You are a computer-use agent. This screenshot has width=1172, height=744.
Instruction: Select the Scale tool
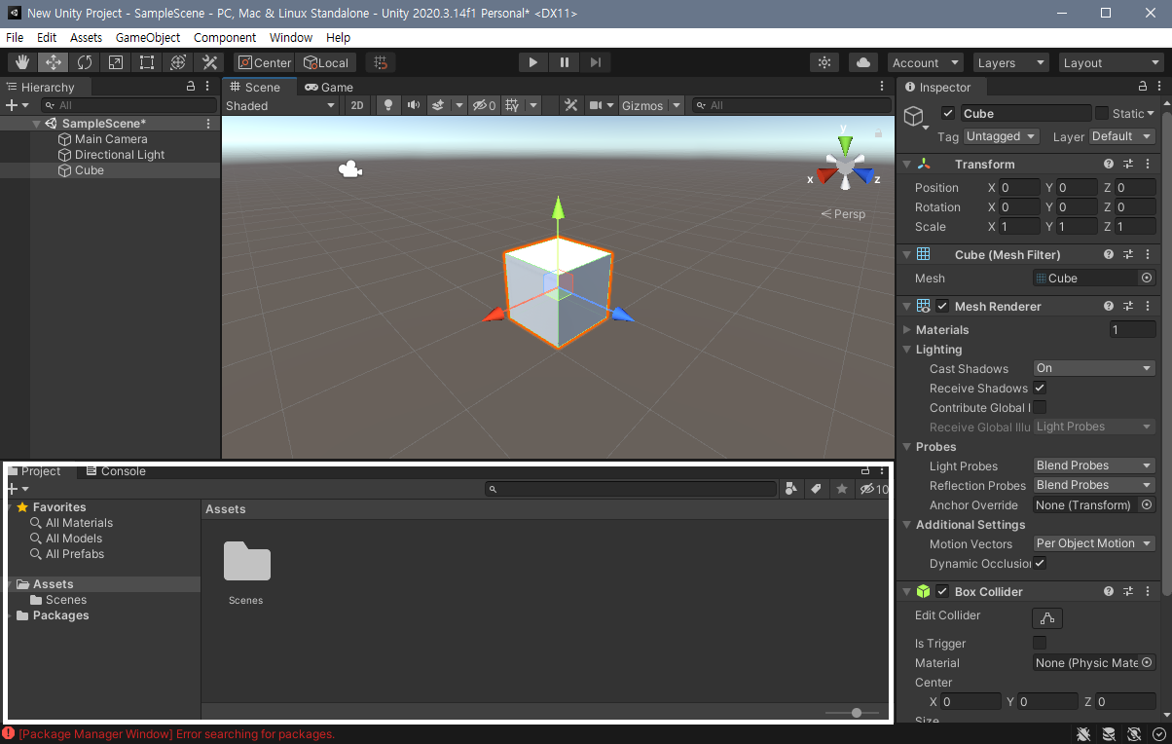115,62
